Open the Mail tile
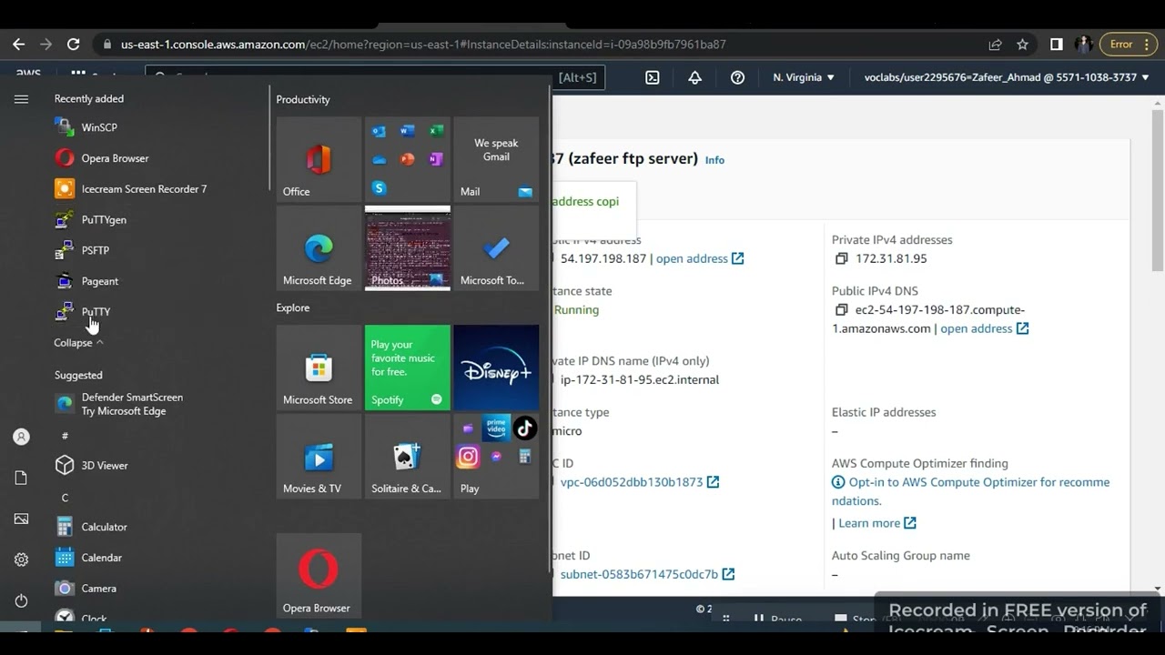The width and height of the screenshot is (1165, 655). click(x=496, y=159)
